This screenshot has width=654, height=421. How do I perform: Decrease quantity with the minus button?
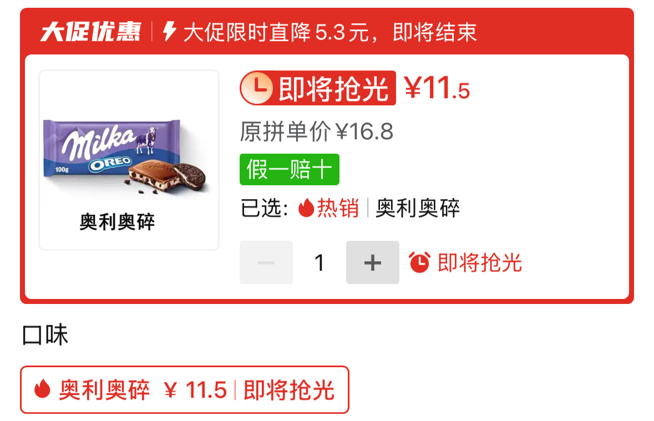click(266, 262)
